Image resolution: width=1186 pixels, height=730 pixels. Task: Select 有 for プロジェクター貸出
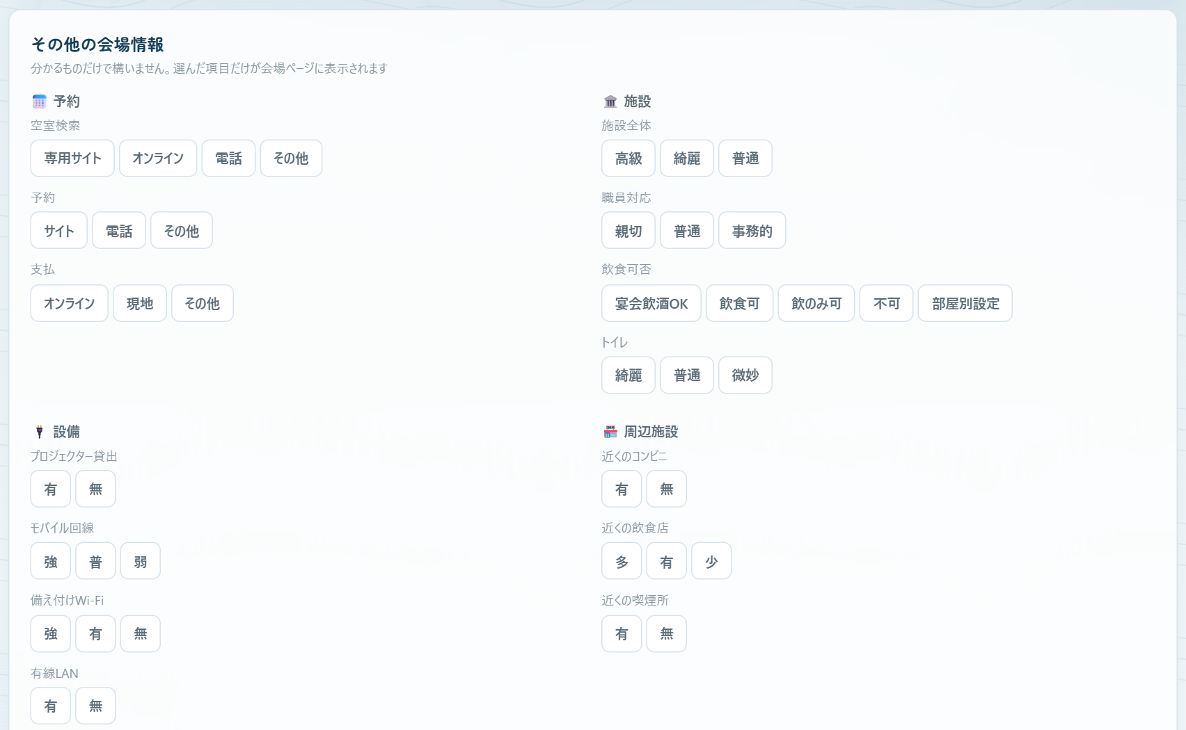51,489
